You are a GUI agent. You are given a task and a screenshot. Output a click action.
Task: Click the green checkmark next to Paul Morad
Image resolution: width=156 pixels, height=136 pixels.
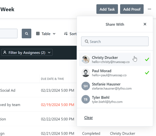(x=147, y=73)
